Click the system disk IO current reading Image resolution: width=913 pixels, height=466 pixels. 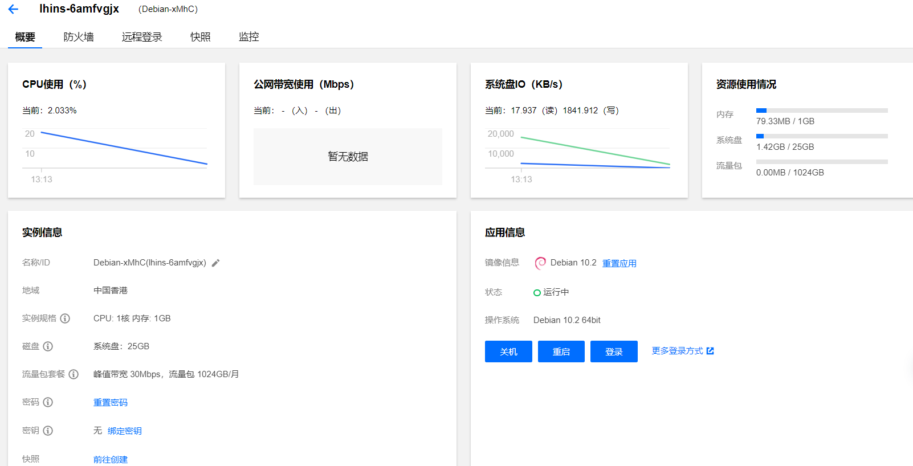(552, 111)
